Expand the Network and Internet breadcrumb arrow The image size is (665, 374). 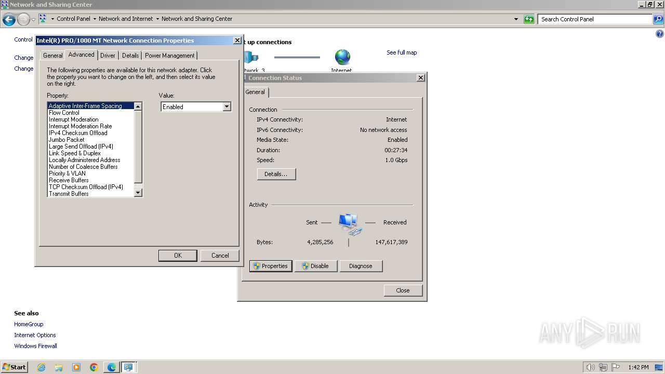pyautogui.click(x=157, y=19)
